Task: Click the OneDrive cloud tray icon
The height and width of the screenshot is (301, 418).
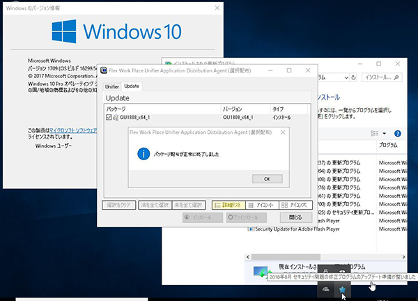Action: 326,289
